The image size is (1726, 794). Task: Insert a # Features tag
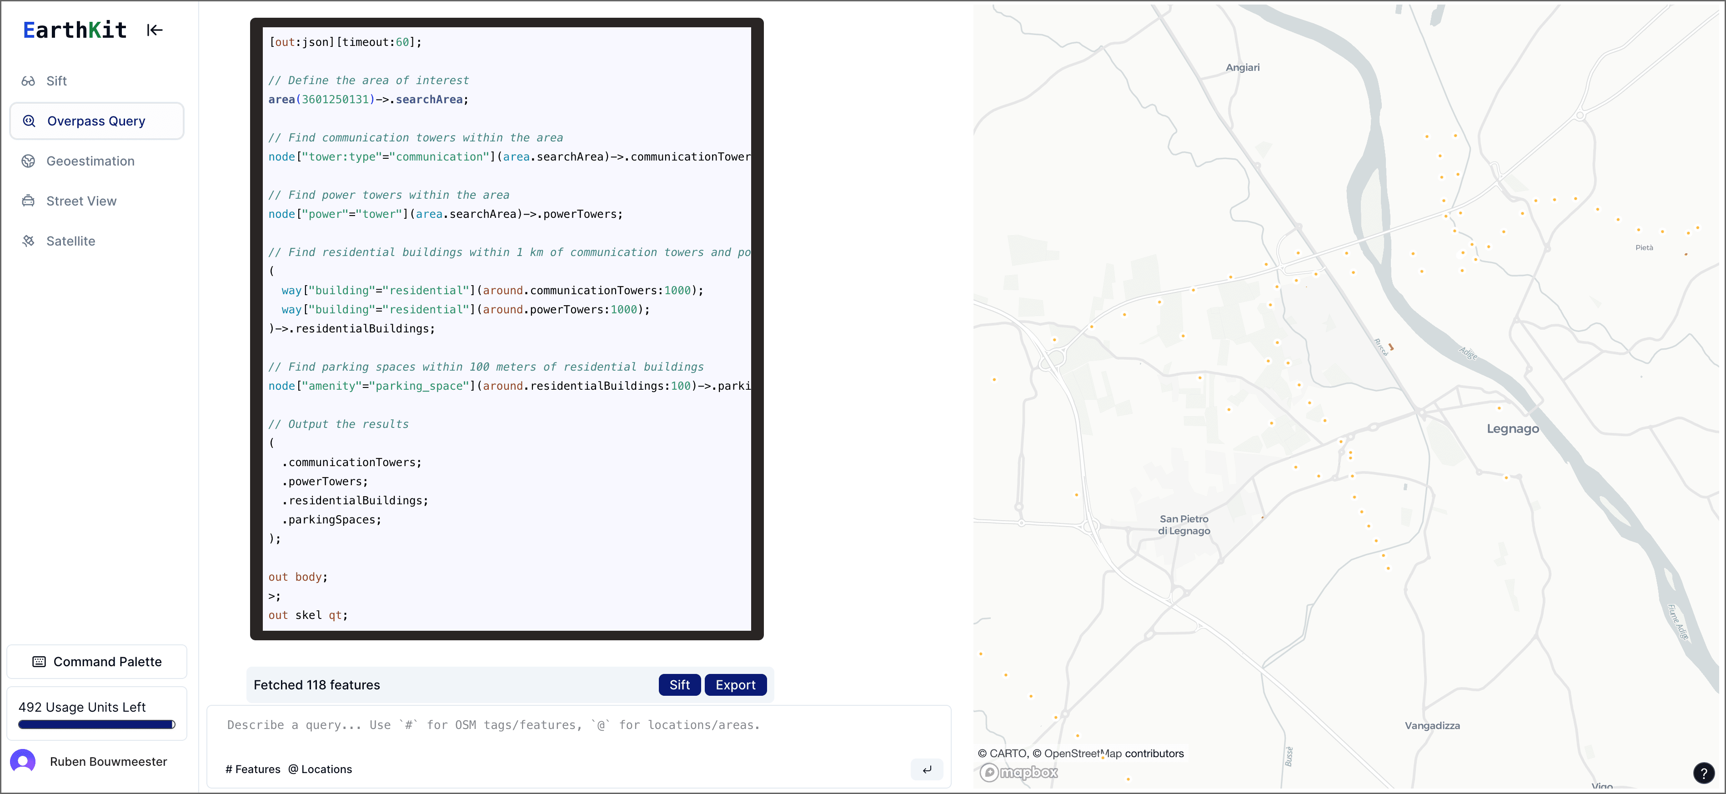(253, 769)
